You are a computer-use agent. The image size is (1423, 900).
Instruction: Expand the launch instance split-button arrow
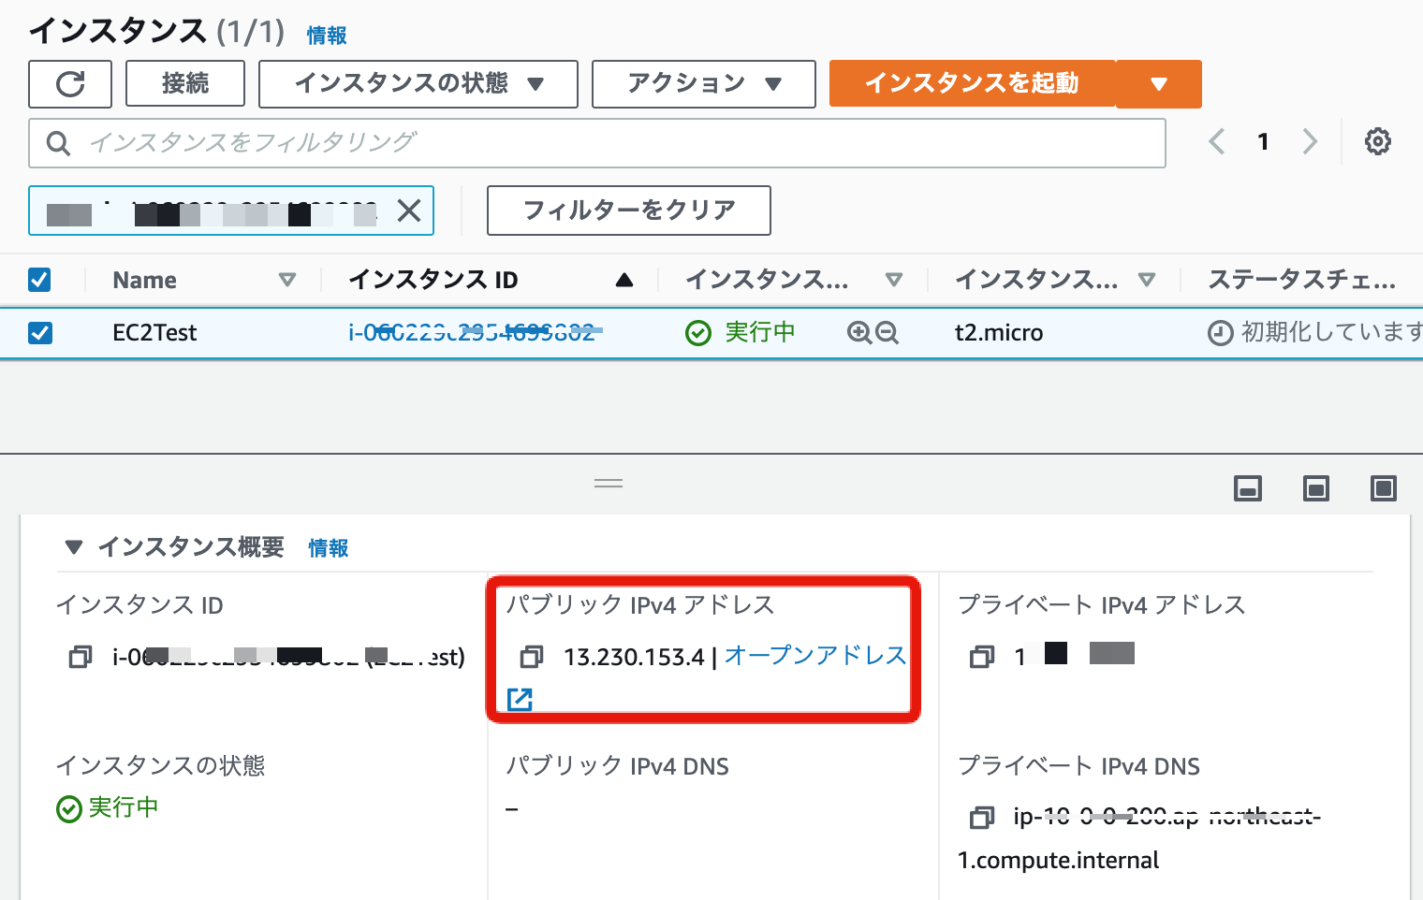tap(1159, 84)
